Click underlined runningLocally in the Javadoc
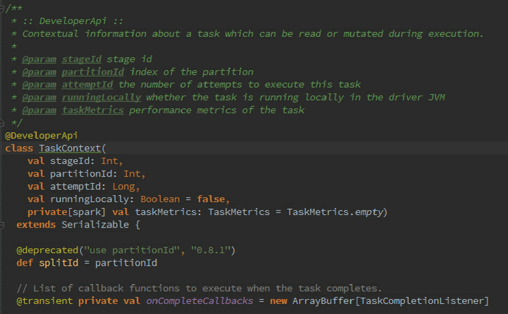 [x=101, y=98]
